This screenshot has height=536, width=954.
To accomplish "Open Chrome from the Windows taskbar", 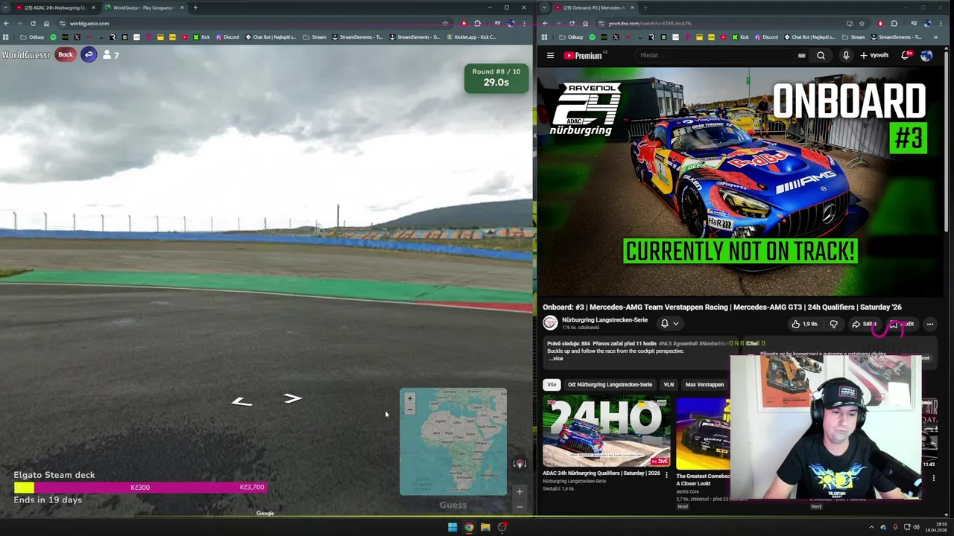I will pyautogui.click(x=469, y=527).
